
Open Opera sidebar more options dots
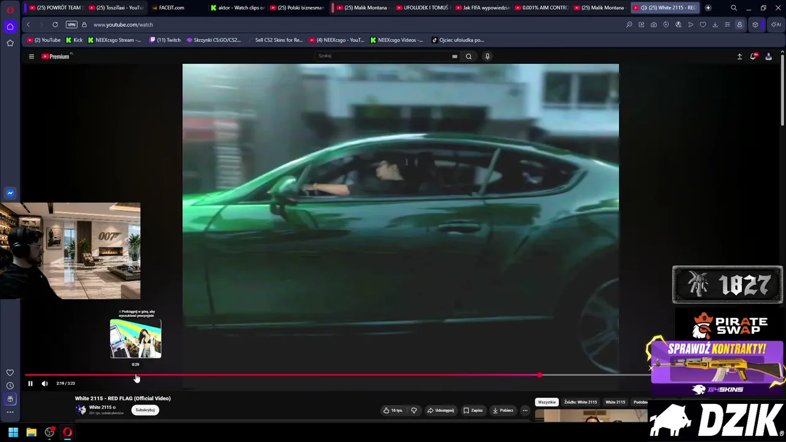click(10, 412)
